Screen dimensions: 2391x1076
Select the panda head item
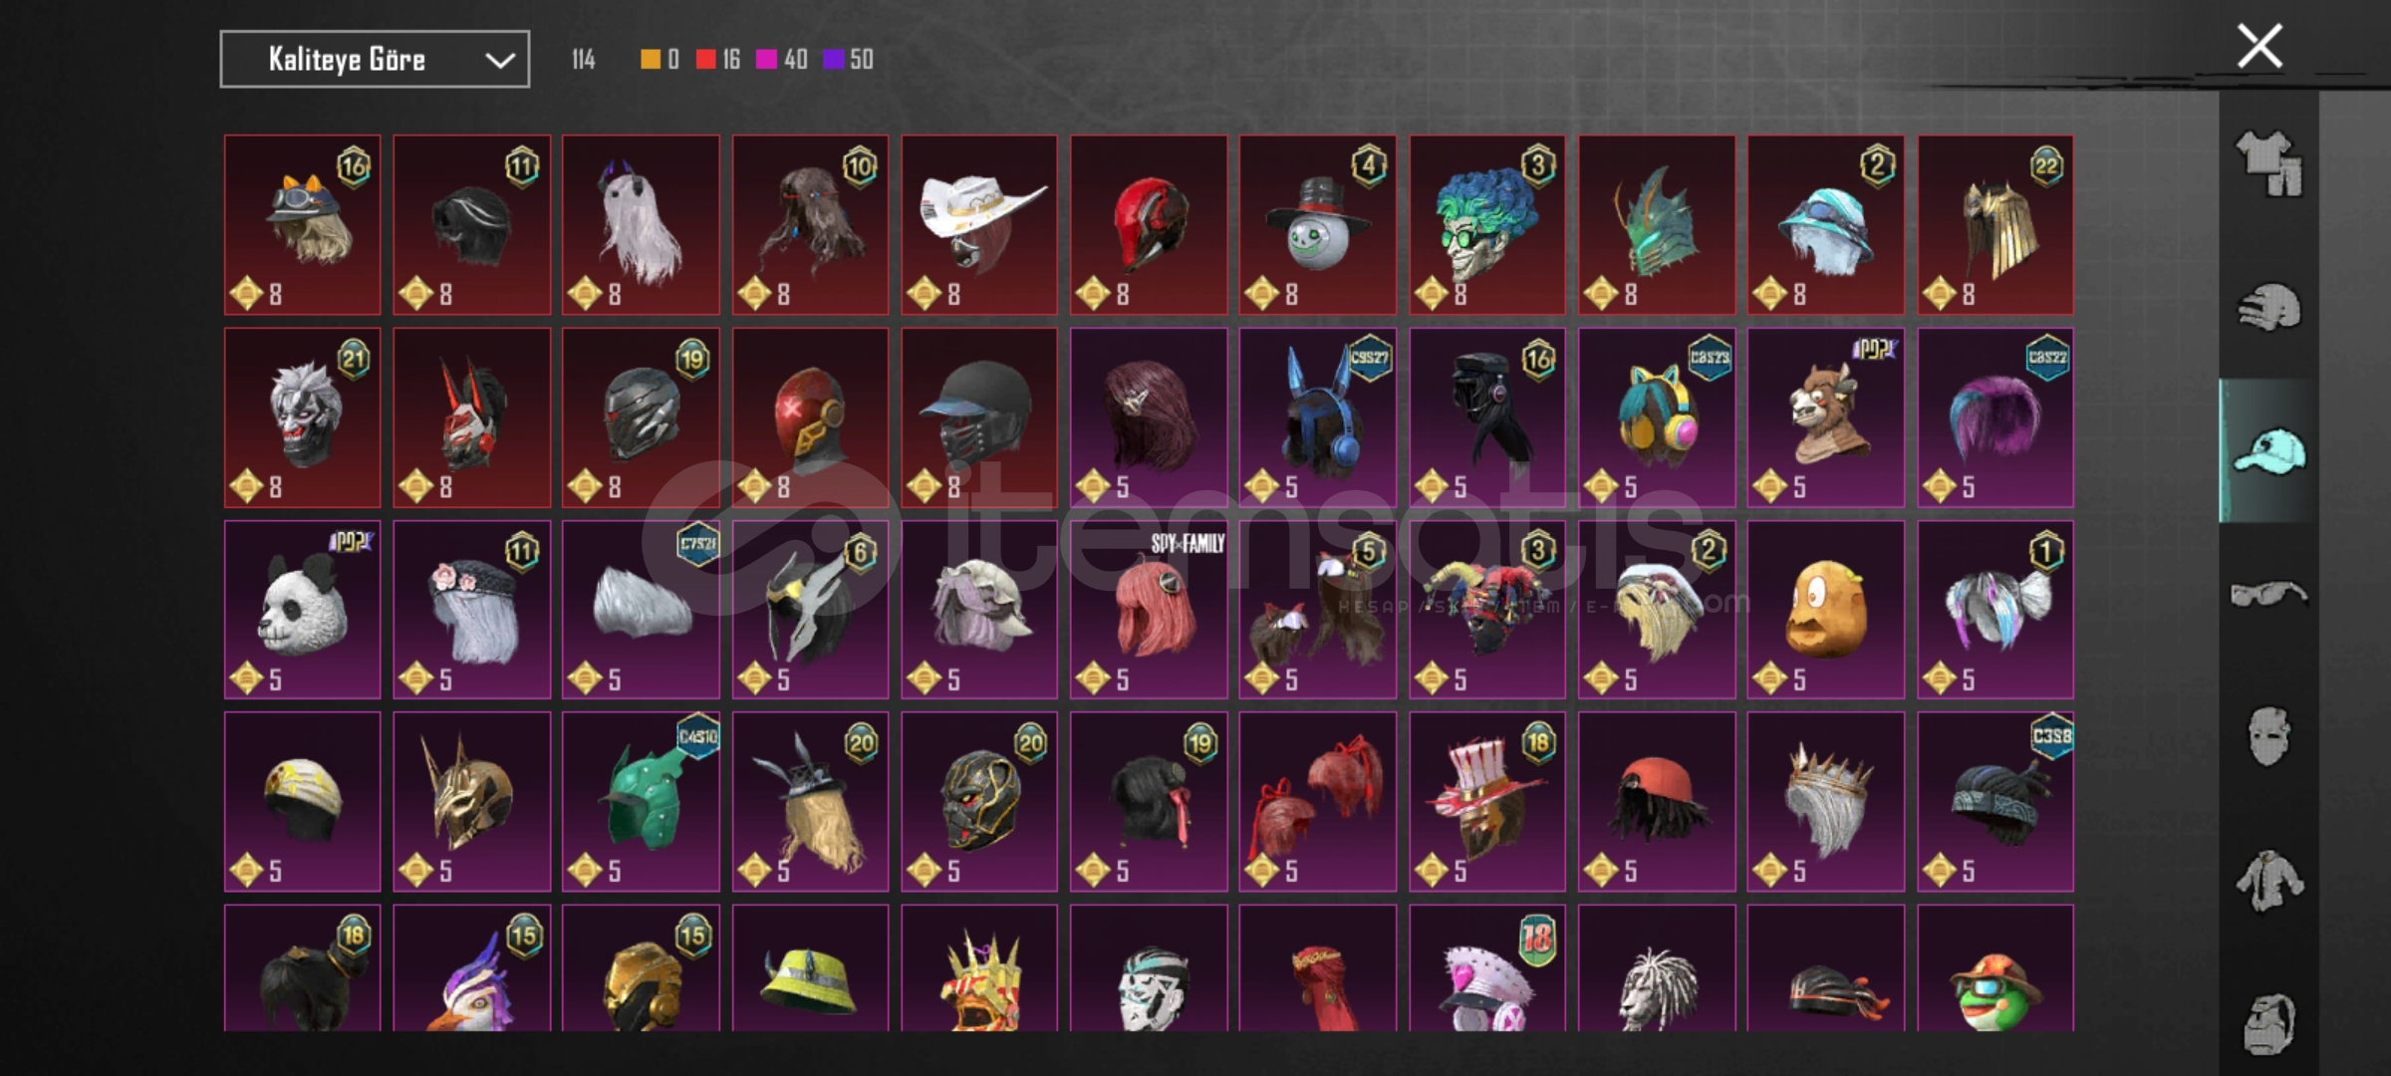pos(302,609)
